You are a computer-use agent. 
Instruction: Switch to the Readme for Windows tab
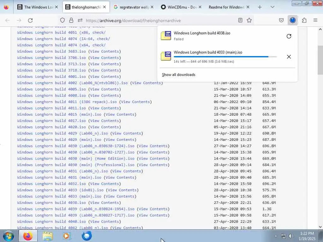pyautogui.click(x=229, y=7)
